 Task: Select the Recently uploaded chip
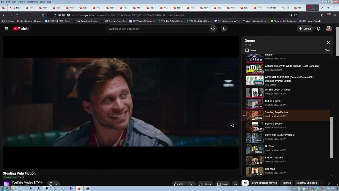[x=307, y=183]
